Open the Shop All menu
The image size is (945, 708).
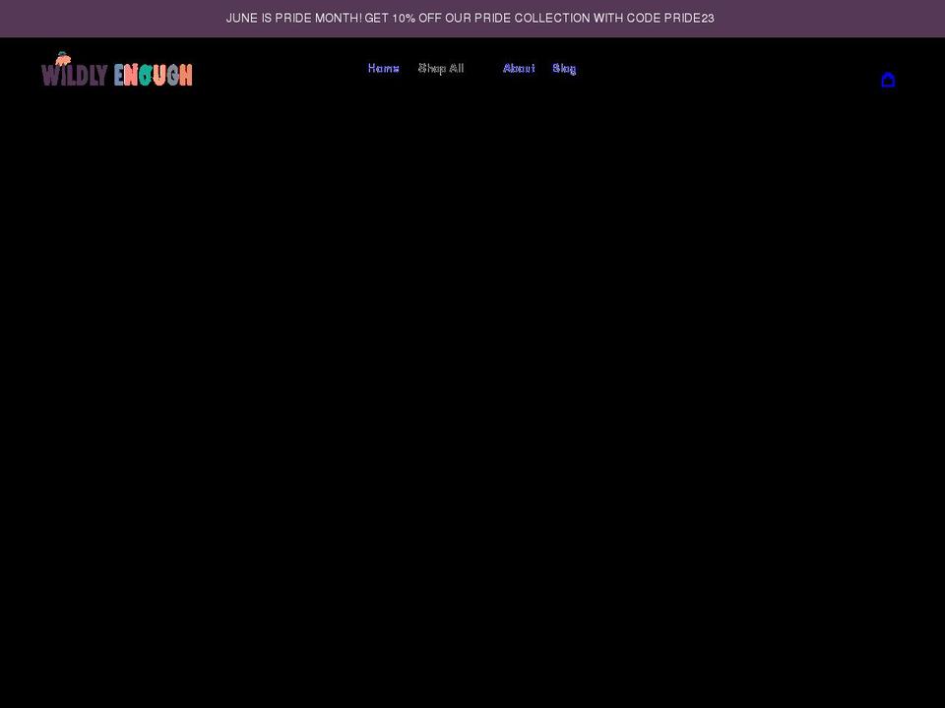[441, 69]
